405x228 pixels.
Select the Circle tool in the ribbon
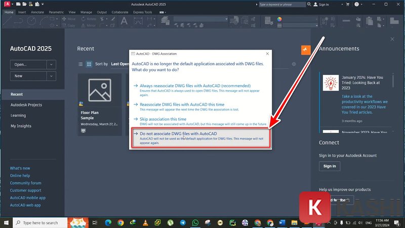(x=31, y=21)
